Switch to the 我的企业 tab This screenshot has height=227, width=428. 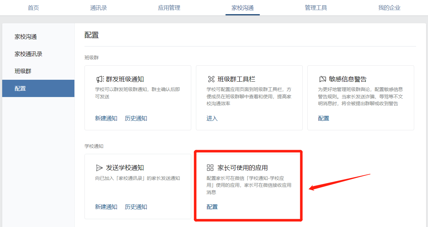[389, 8]
